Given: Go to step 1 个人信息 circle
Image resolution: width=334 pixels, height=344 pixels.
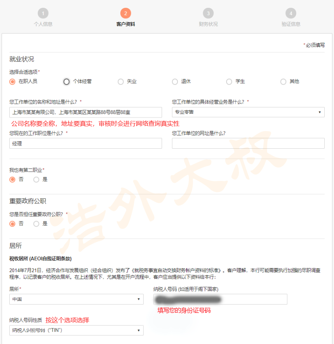Looking at the screenshot, I should click(x=43, y=13).
